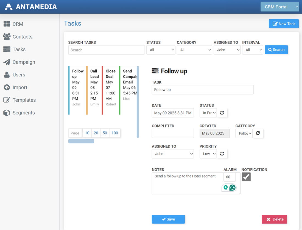Viewport: 302px width, 230px height.
Task: Select the Follow up task card
Action: pyautogui.click(x=77, y=90)
